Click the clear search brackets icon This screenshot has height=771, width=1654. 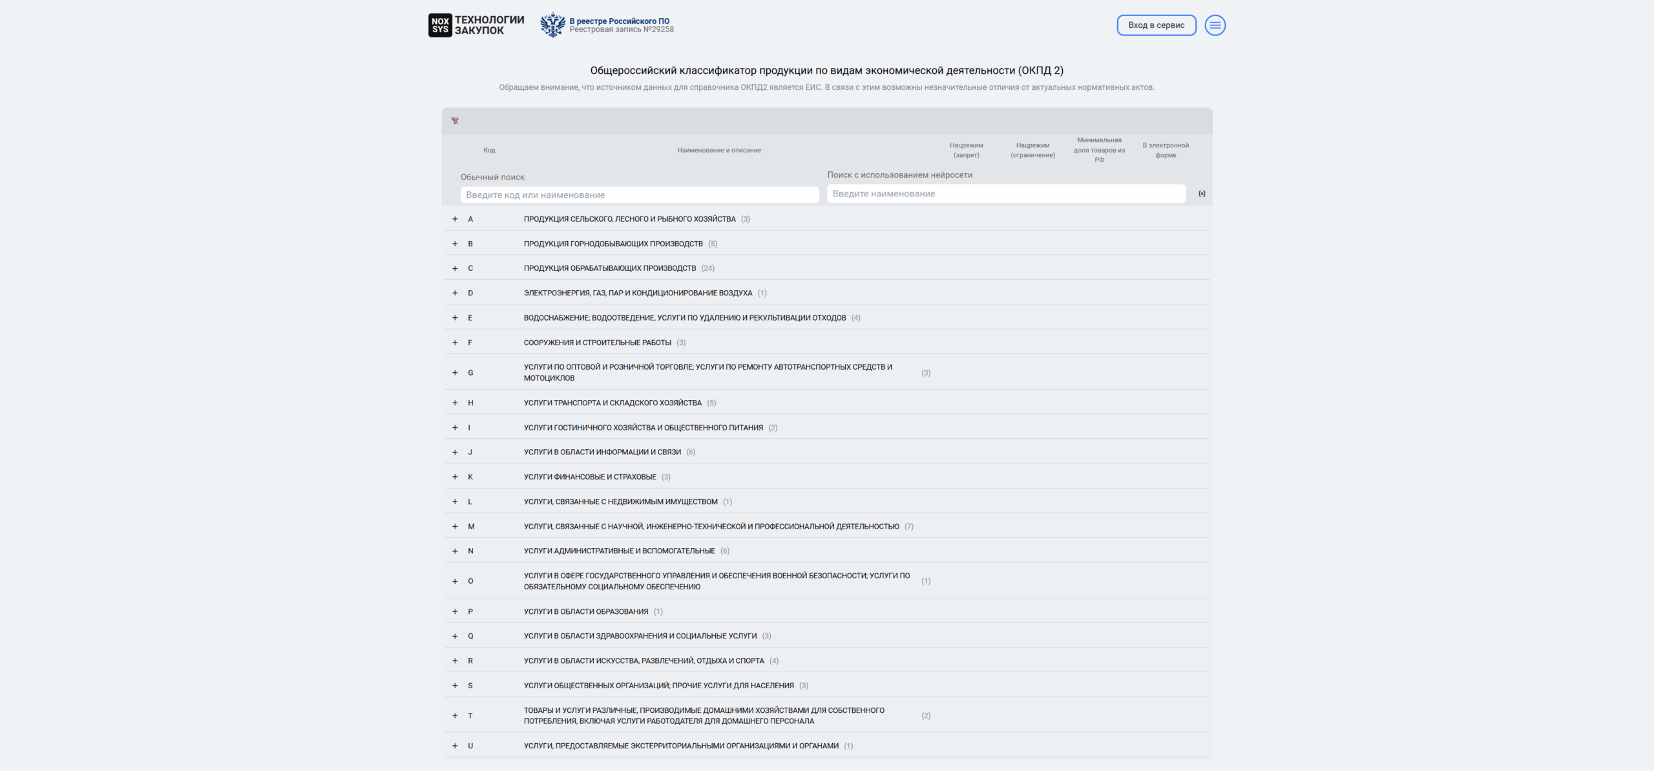click(x=1202, y=194)
